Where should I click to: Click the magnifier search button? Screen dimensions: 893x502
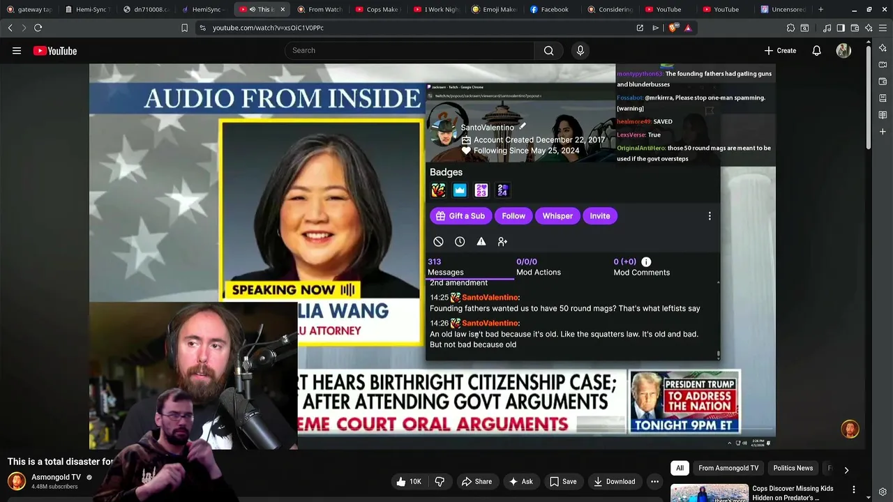click(x=548, y=50)
